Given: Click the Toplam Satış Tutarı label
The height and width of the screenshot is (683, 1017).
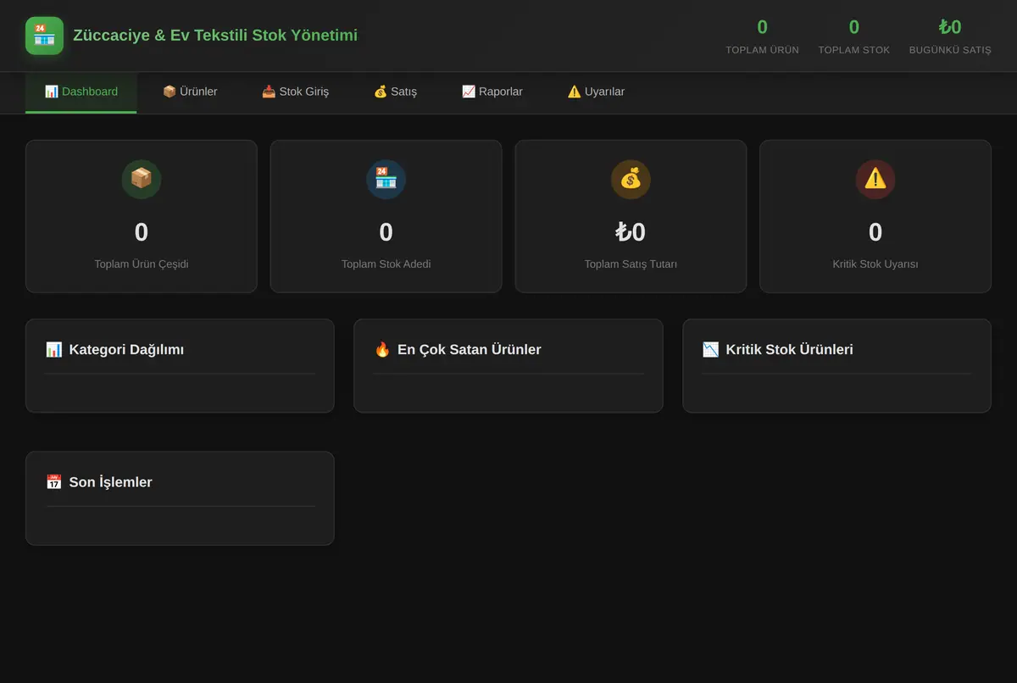Looking at the screenshot, I should tap(631, 264).
